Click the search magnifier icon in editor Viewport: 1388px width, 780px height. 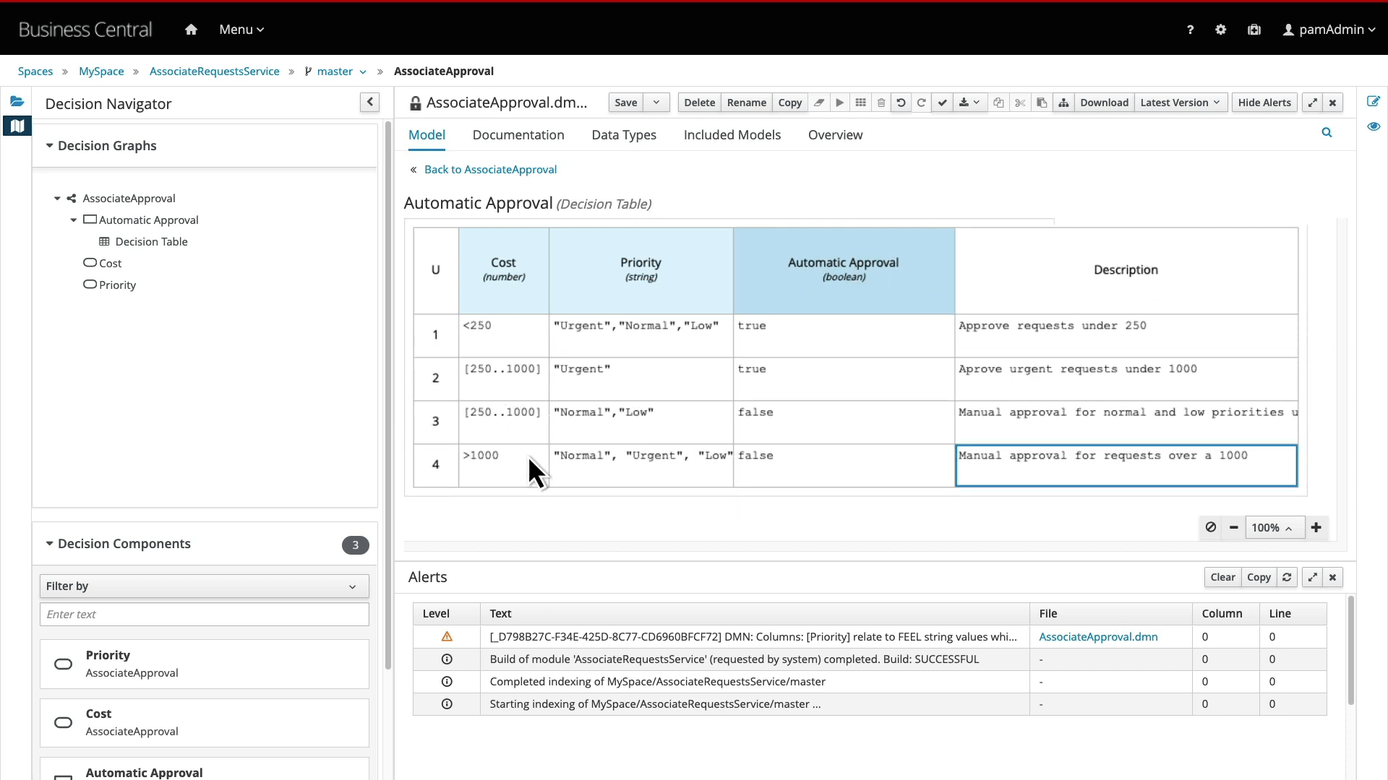[1327, 132]
